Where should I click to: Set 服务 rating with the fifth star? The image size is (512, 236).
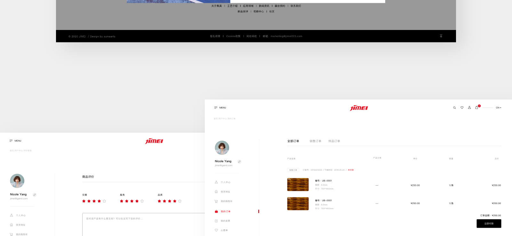coord(142,201)
